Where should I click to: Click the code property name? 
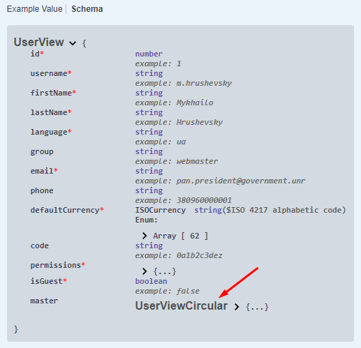(40, 245)
